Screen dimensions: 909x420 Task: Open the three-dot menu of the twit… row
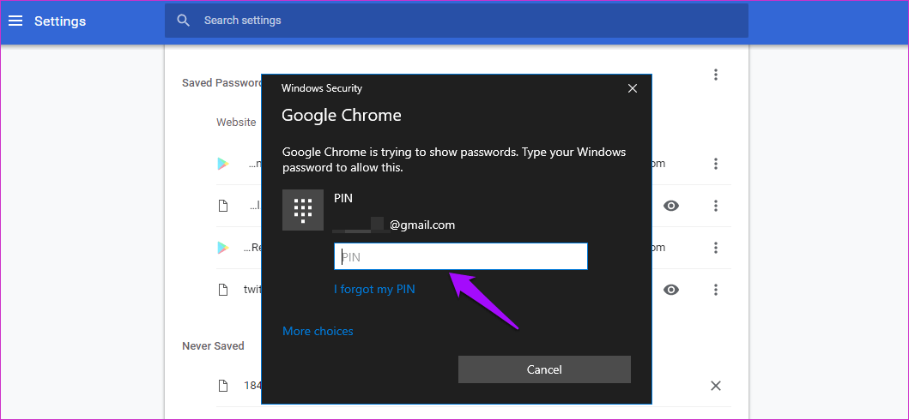coord(716,290)
